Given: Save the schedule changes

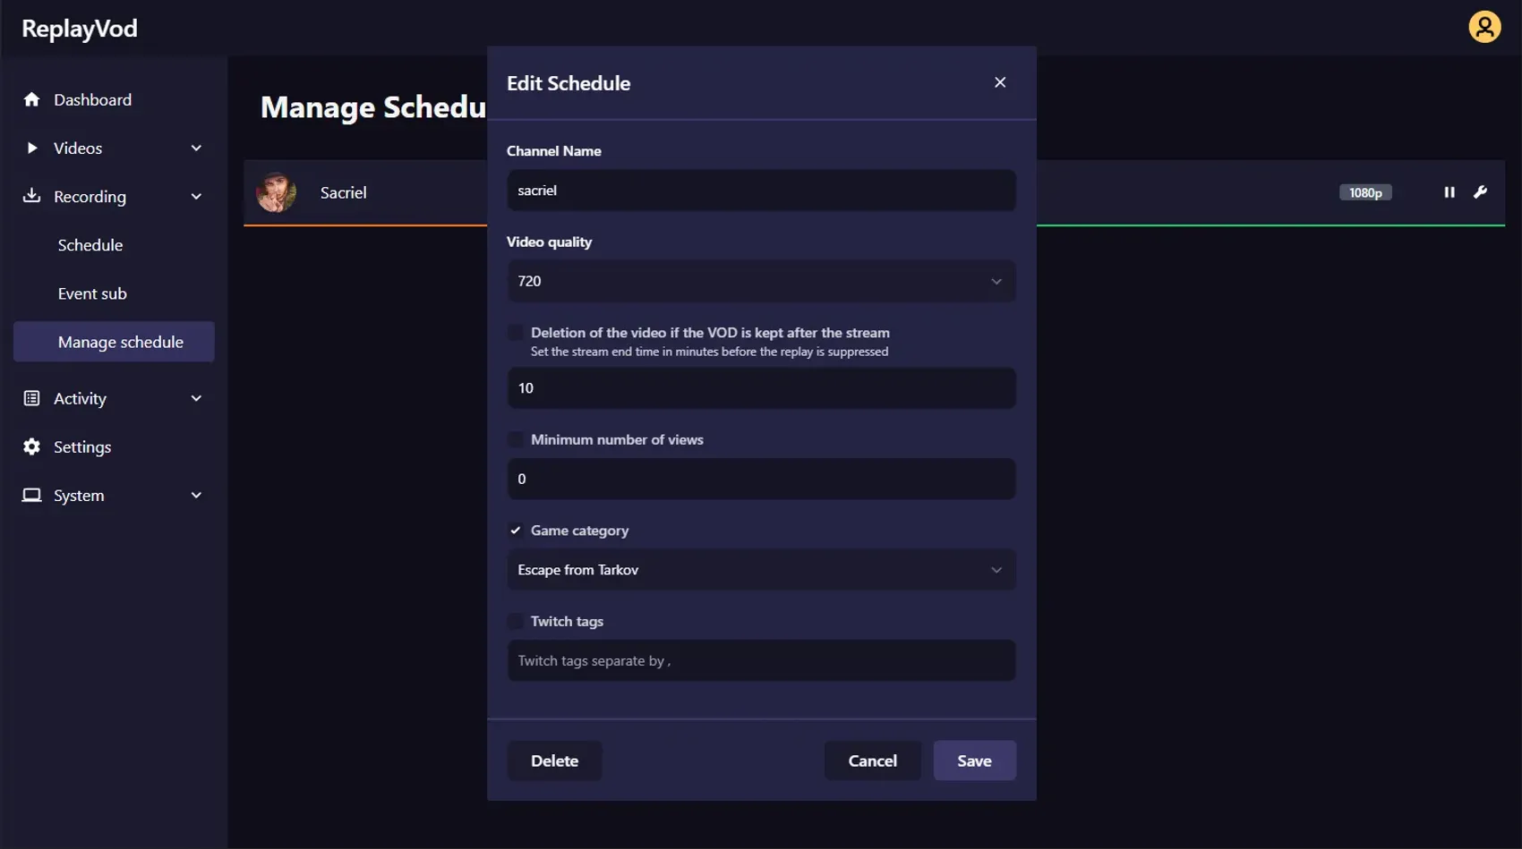Looking at the screenshot, I should pyautogui.click(x=974, y=760).
